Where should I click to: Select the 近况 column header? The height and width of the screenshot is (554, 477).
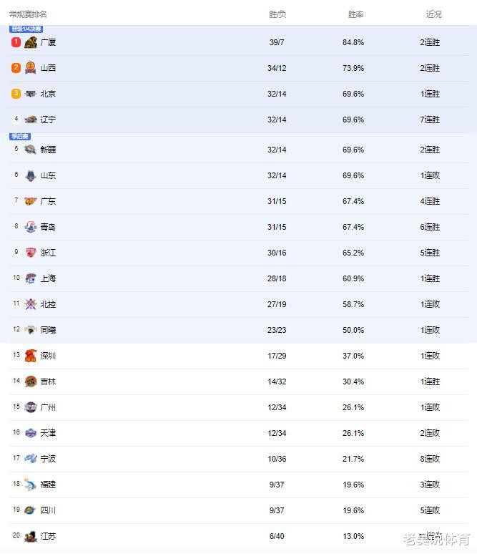point(433,14)
